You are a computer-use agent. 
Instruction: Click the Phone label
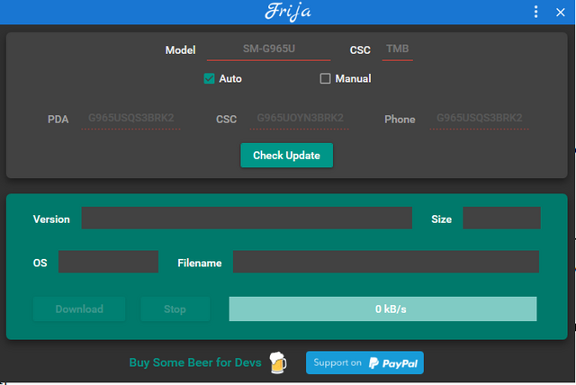[x=400, y=120]
